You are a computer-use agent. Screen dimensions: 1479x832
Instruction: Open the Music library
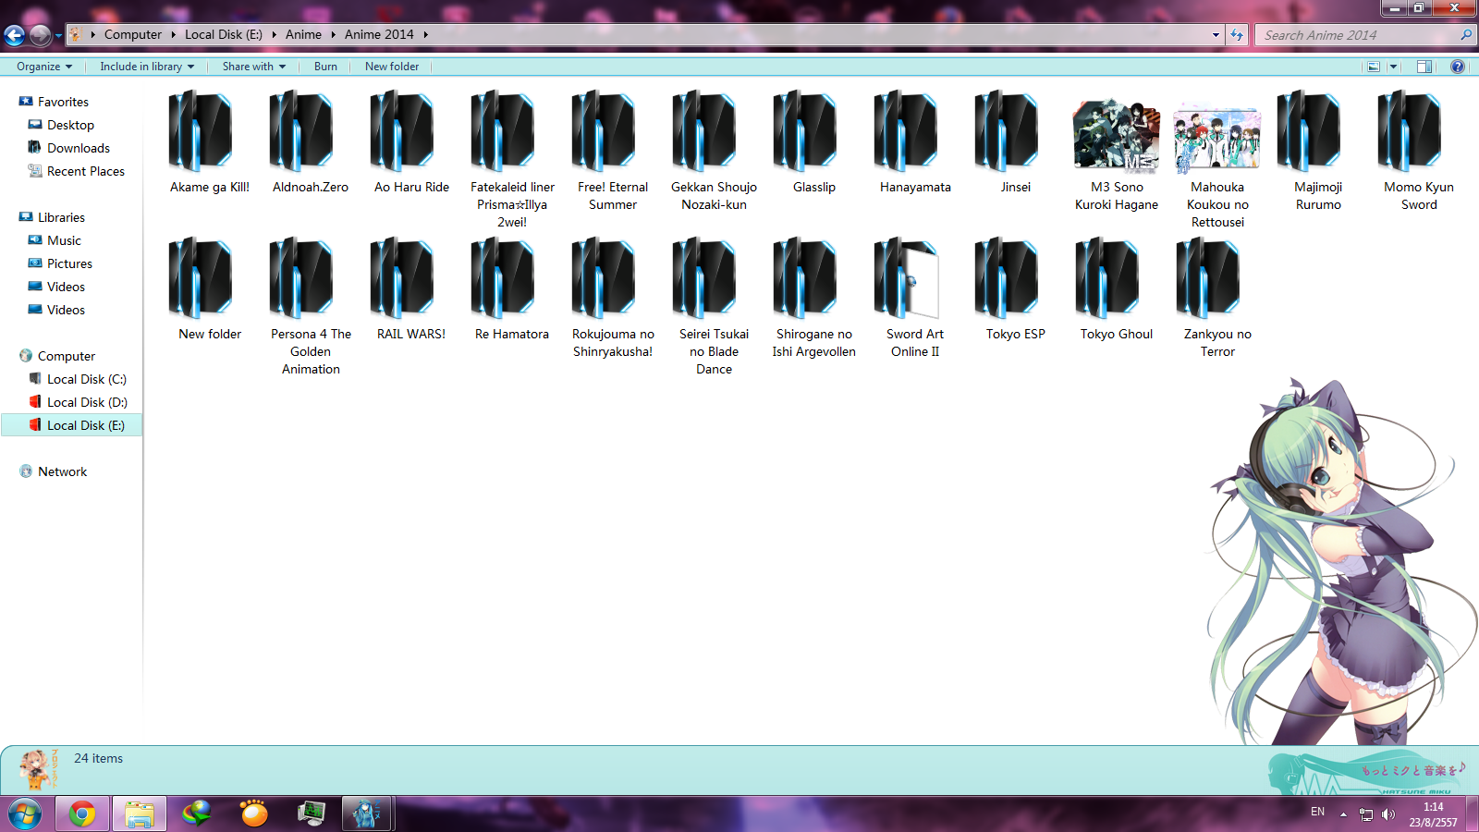[64, 240]
